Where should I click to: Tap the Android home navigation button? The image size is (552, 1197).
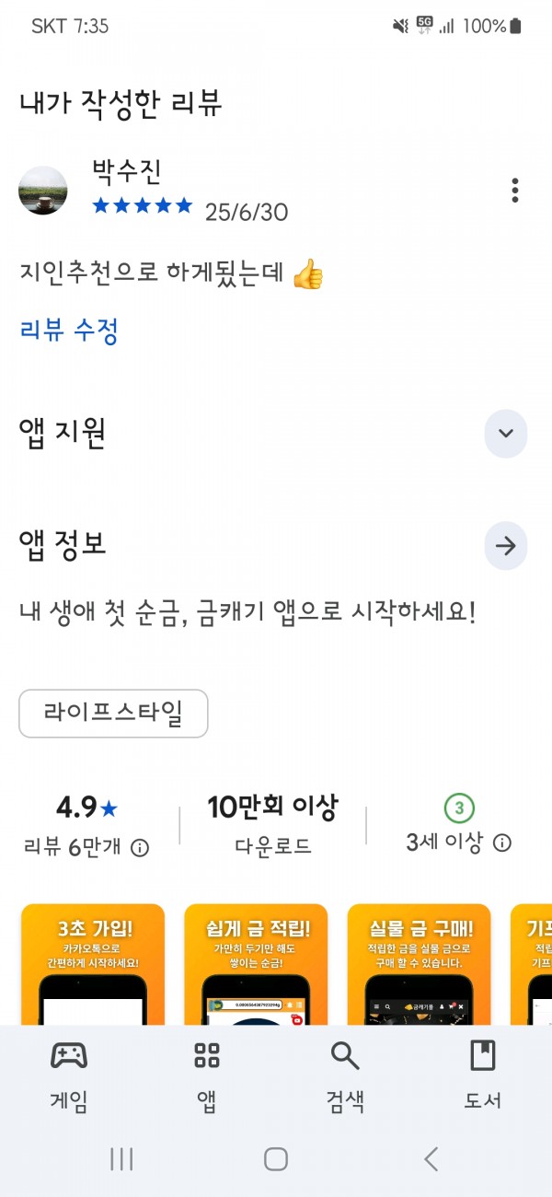276,1159
